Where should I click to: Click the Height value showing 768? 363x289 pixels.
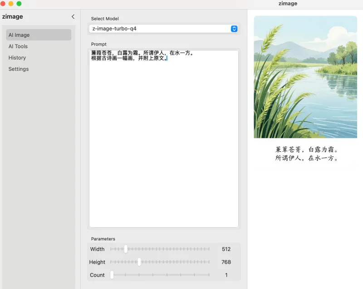(226, 262)
